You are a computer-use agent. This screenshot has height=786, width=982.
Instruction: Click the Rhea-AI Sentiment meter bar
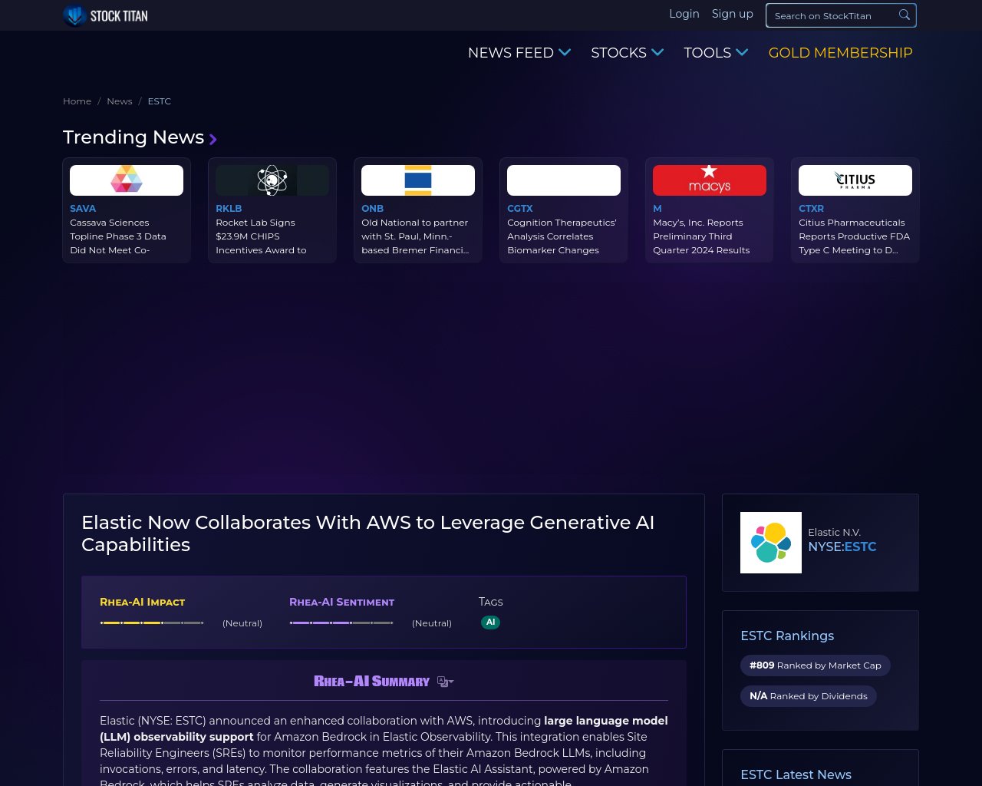341,623
